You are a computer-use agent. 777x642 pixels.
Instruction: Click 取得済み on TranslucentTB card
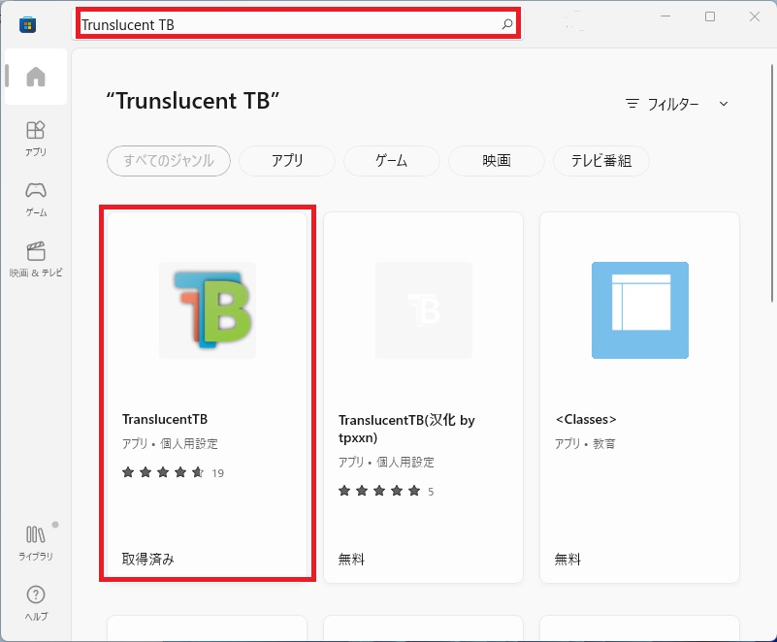(147, 560)
